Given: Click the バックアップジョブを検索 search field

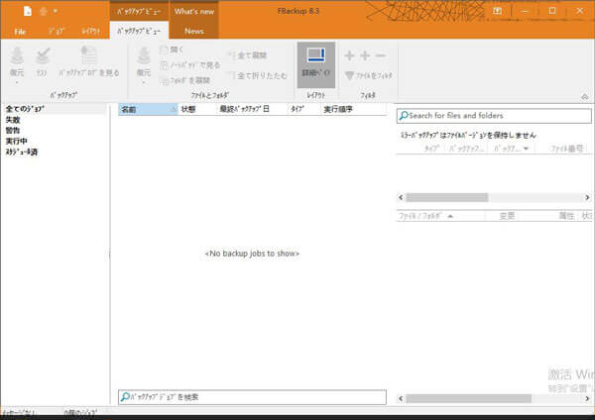Looking at the screenshot, I should (x=252, y=397).
